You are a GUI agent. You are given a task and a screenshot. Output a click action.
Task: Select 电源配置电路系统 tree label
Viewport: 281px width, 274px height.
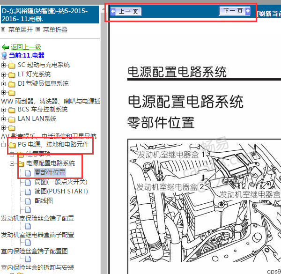[x=51, y=163]
